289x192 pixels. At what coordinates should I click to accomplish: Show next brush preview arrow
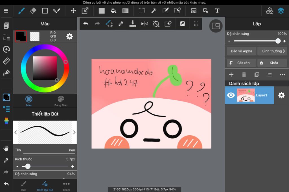[74, 132]
